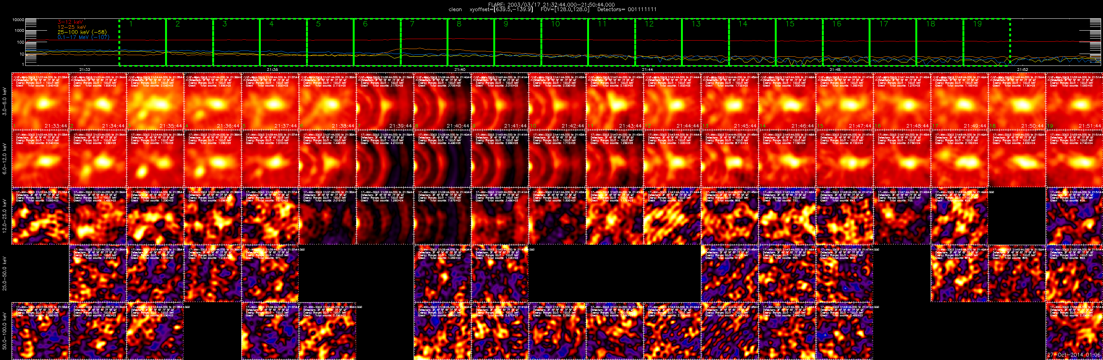
Task: Select interval 10 marker in the light curve
Action: click(x=555, y=24)
